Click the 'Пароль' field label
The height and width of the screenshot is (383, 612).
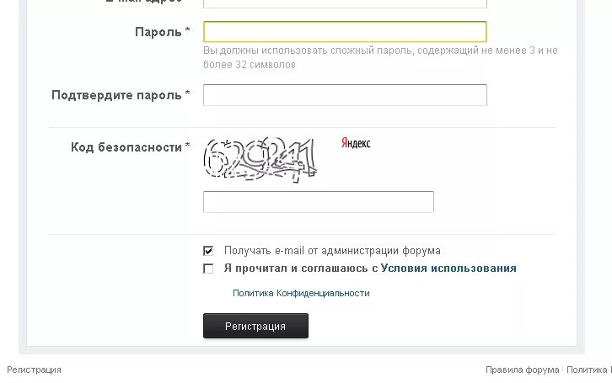158,32
